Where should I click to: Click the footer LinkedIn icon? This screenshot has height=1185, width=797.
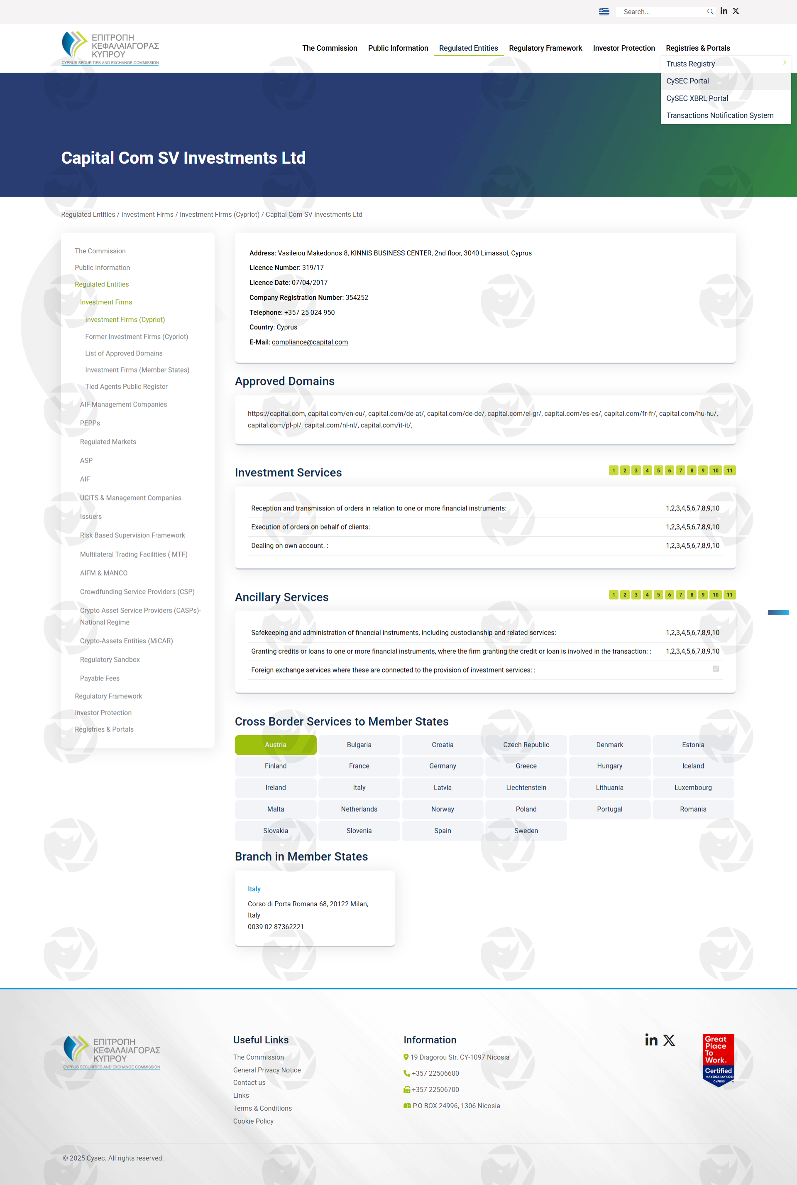pos(651,1040)
